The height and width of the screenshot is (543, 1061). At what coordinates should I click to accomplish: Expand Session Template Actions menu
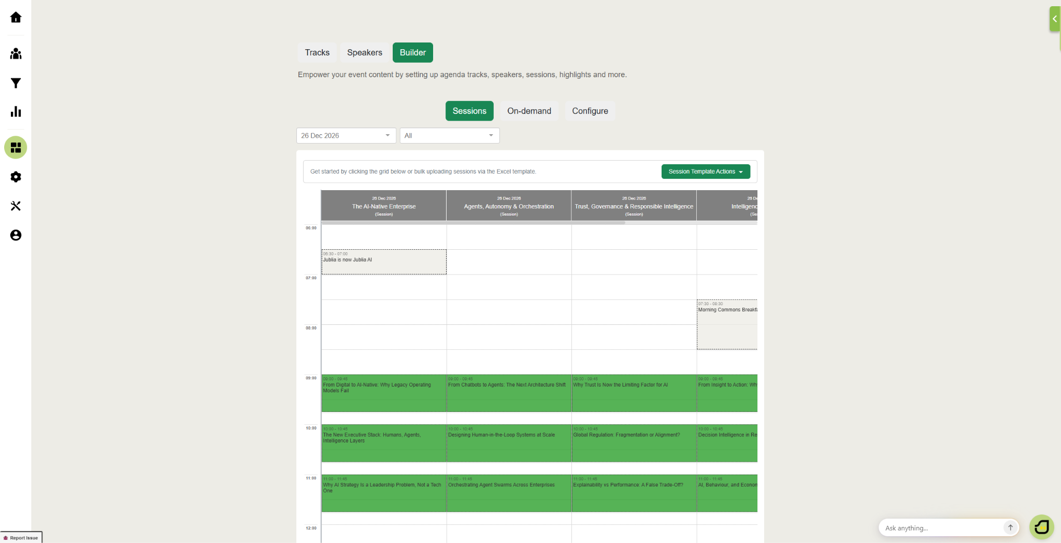click(x=706, y=172)
